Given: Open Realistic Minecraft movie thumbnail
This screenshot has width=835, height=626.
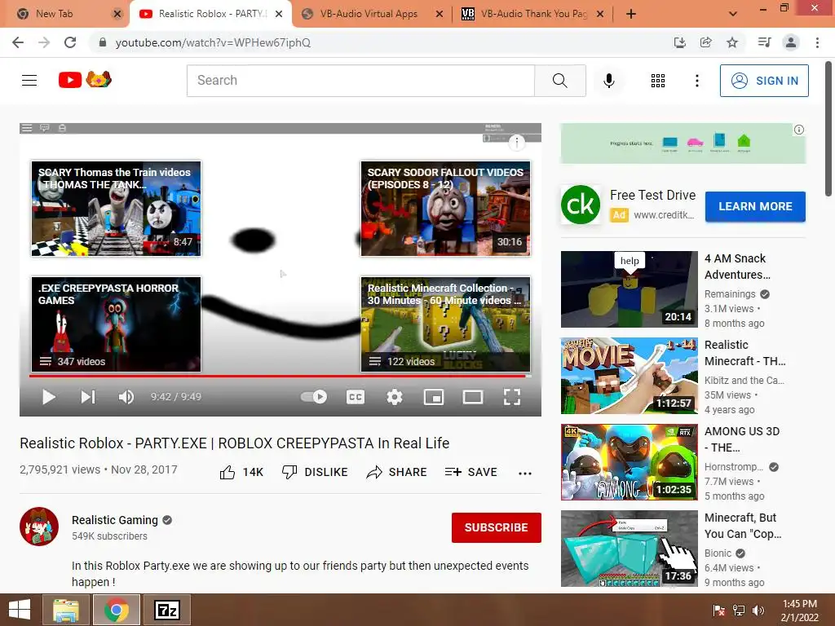Looking at the screenshot, I should [629, 376].
